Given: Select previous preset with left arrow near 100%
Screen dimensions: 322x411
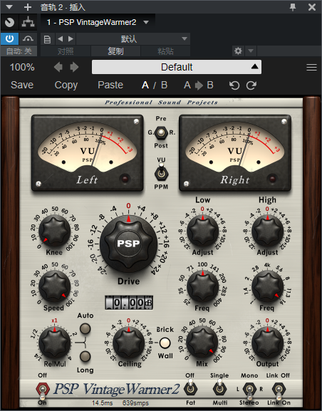Looking at the screenshot, I should pyautogui.click(x=58, y=68).
